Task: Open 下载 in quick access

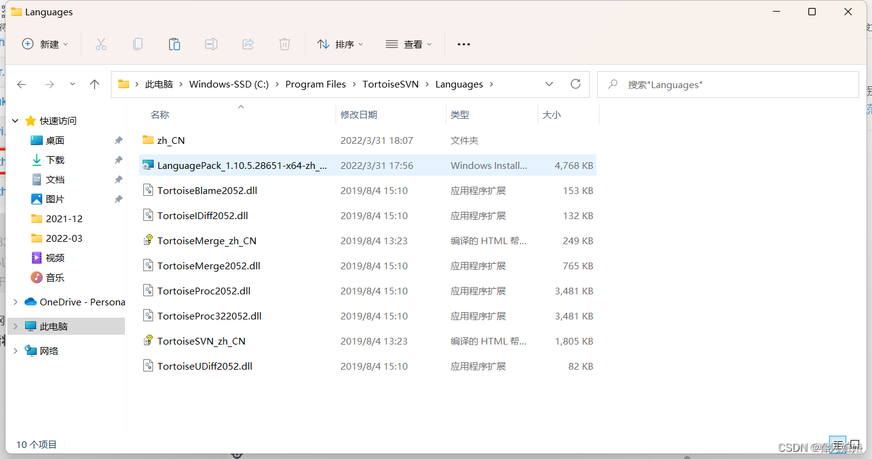Action: tap(55, 160)
